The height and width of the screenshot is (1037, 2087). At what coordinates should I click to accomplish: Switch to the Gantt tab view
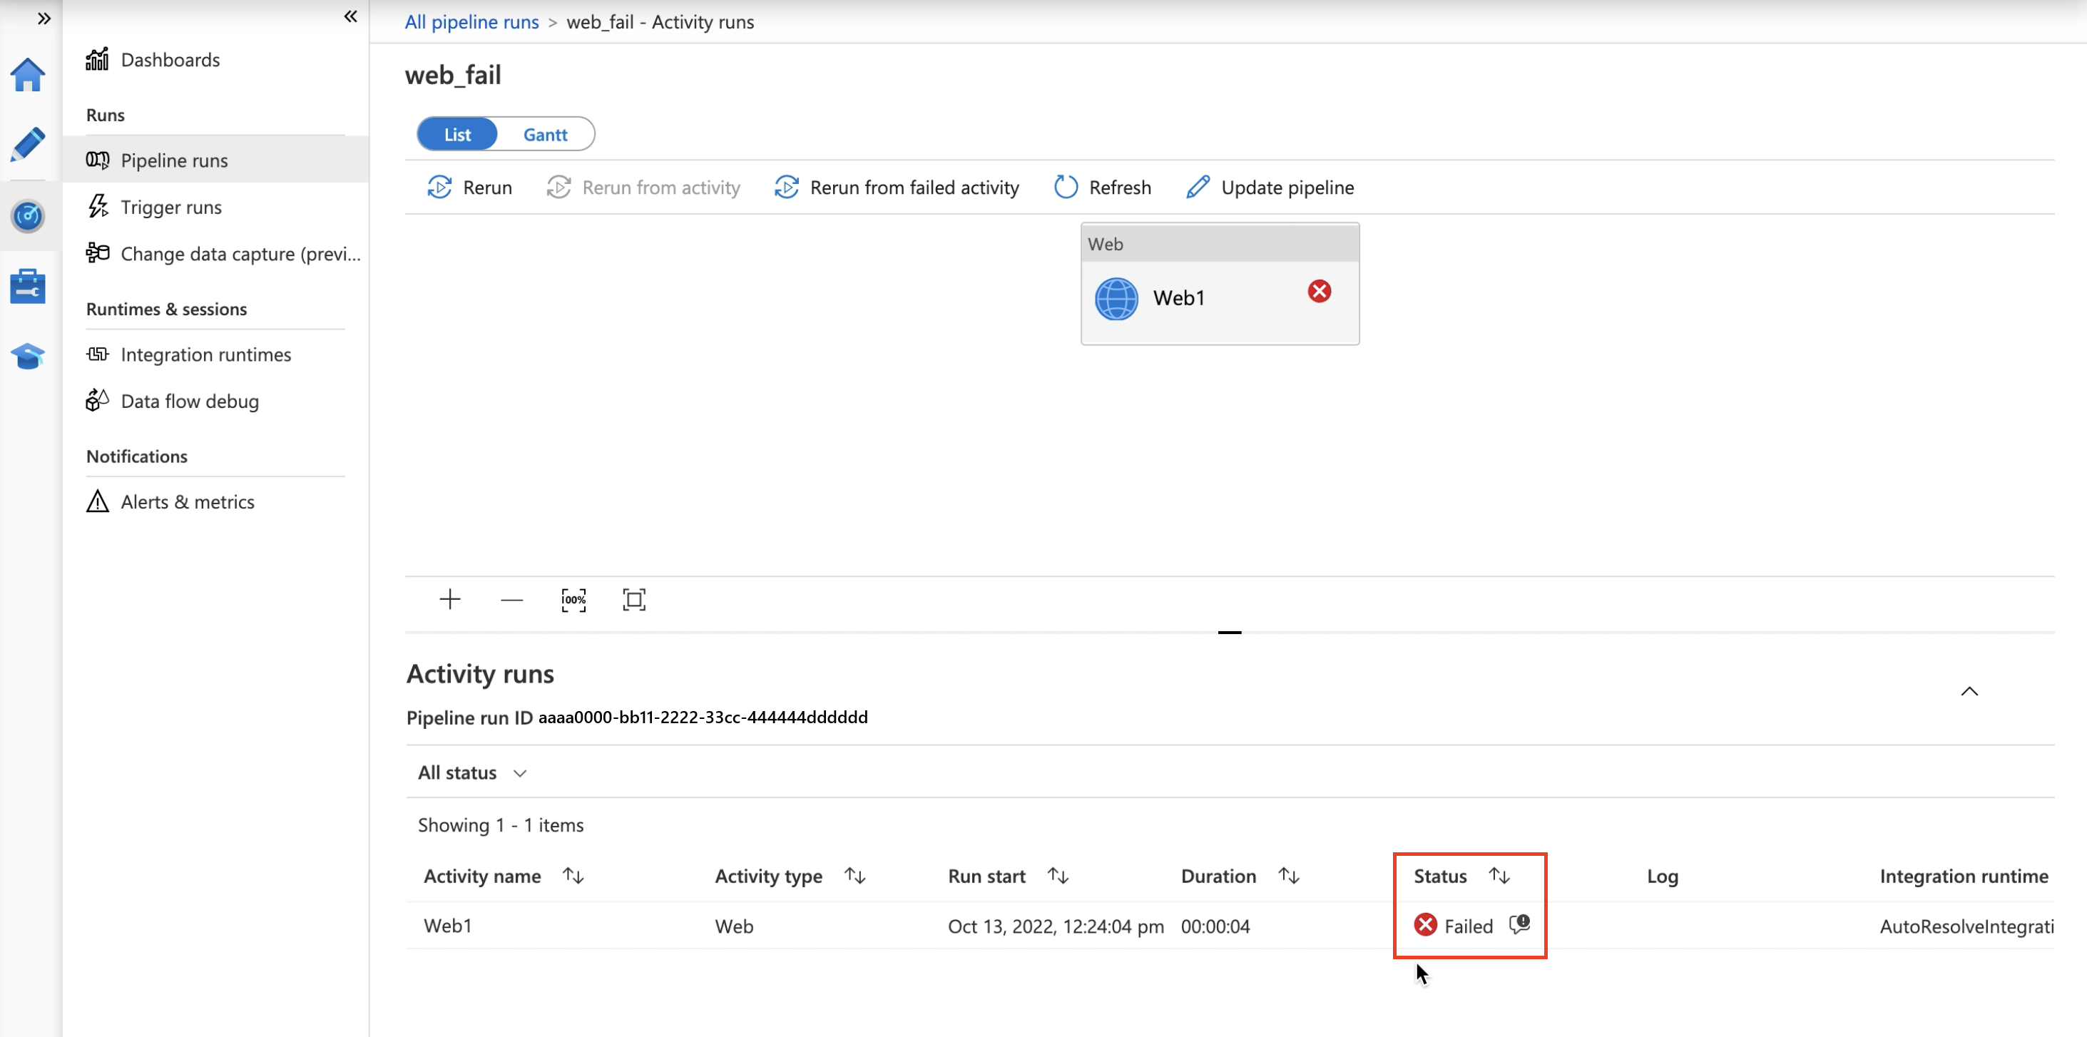click(x=546, y=135)
